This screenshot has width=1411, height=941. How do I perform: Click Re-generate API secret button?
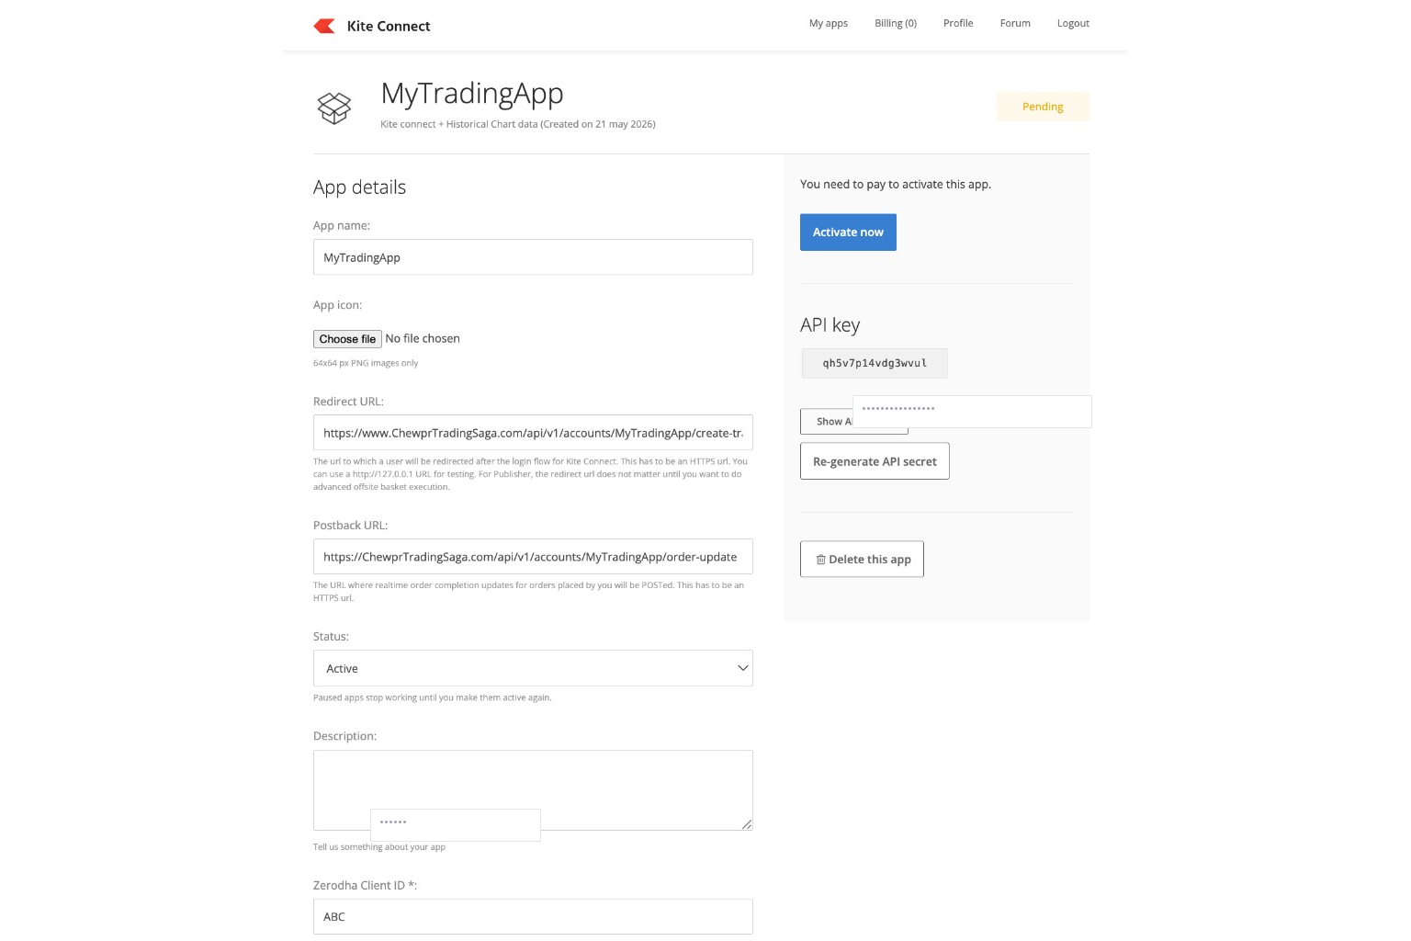(x=875, y=461)
